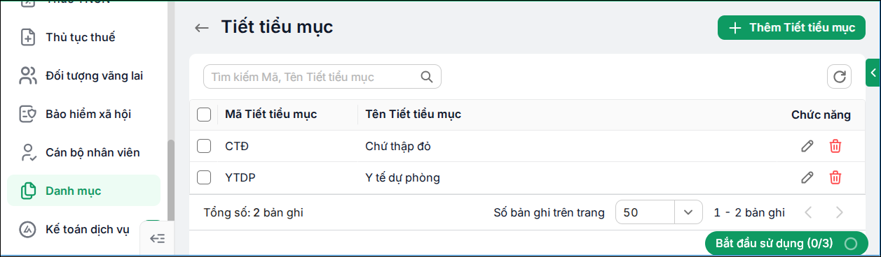Click the back arrow beside Tiết tiểu mục
The width and height of the screenshot is (881, 257).
tap(202, 28)
